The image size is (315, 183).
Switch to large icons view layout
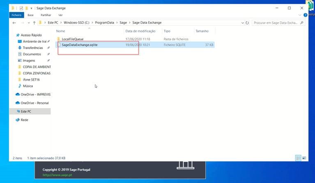click(x=304, y=158)
